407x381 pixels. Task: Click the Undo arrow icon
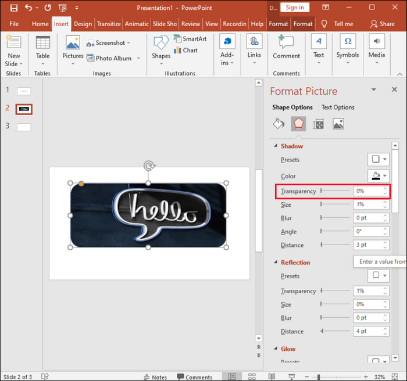[28, 8]
